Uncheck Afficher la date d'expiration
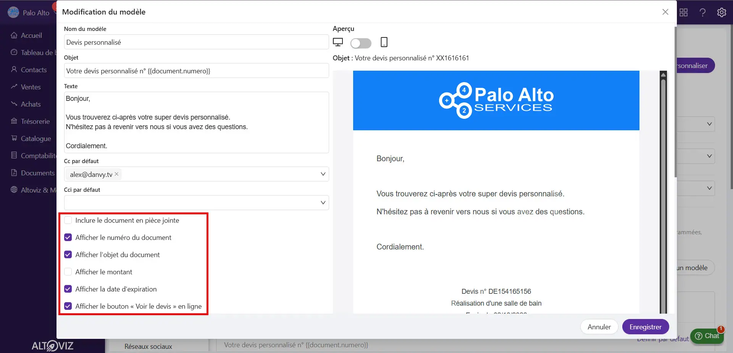The height and width of the screenshot is (353, 733). pos(68,289)
